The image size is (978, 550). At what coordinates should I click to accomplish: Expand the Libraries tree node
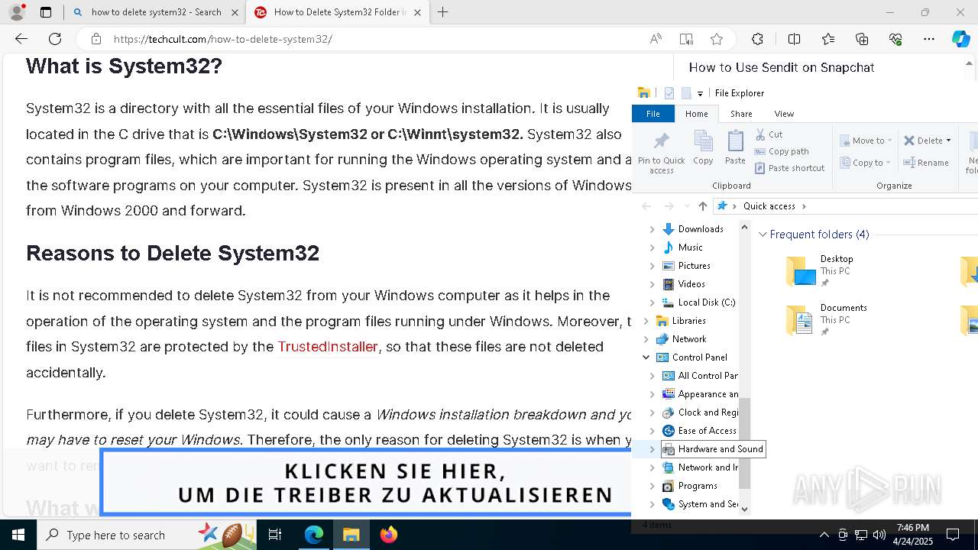tap(646, 321)
